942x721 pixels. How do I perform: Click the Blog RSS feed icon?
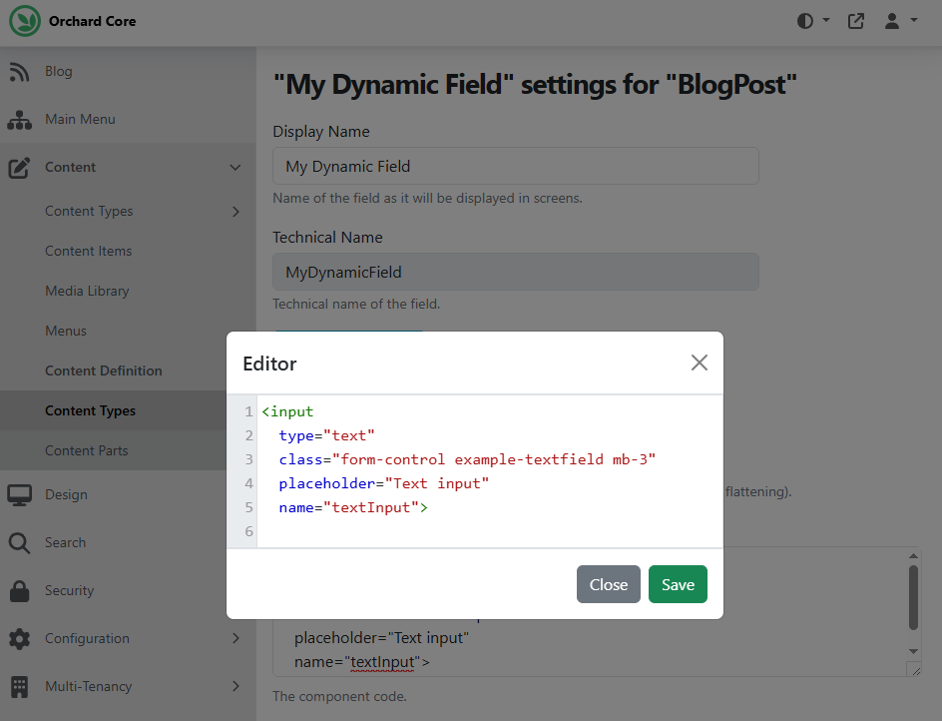[19, 72]
